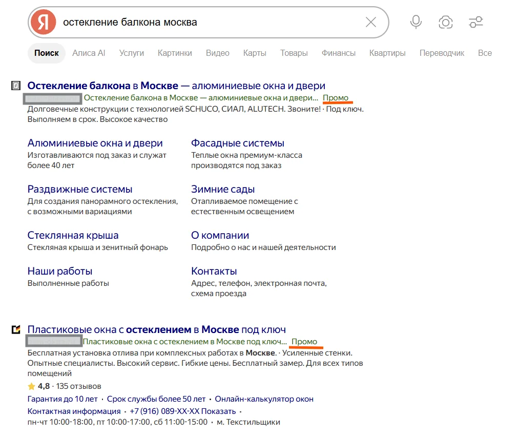Go to Финансы tab
The width and height of the screenshot is (519, 437).
(x=339, y=53)
